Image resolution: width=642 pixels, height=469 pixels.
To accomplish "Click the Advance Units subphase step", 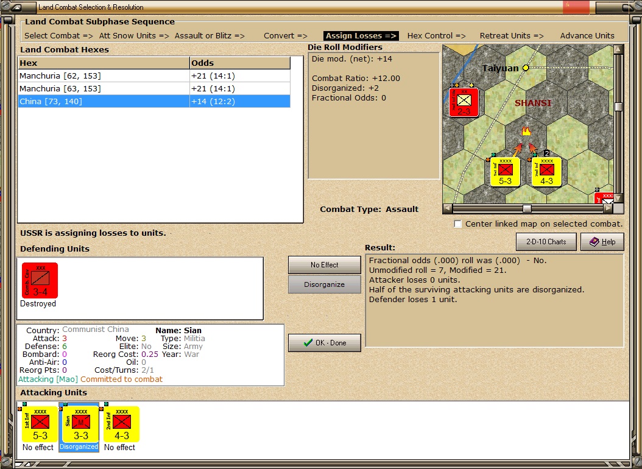I will (587, 35).
